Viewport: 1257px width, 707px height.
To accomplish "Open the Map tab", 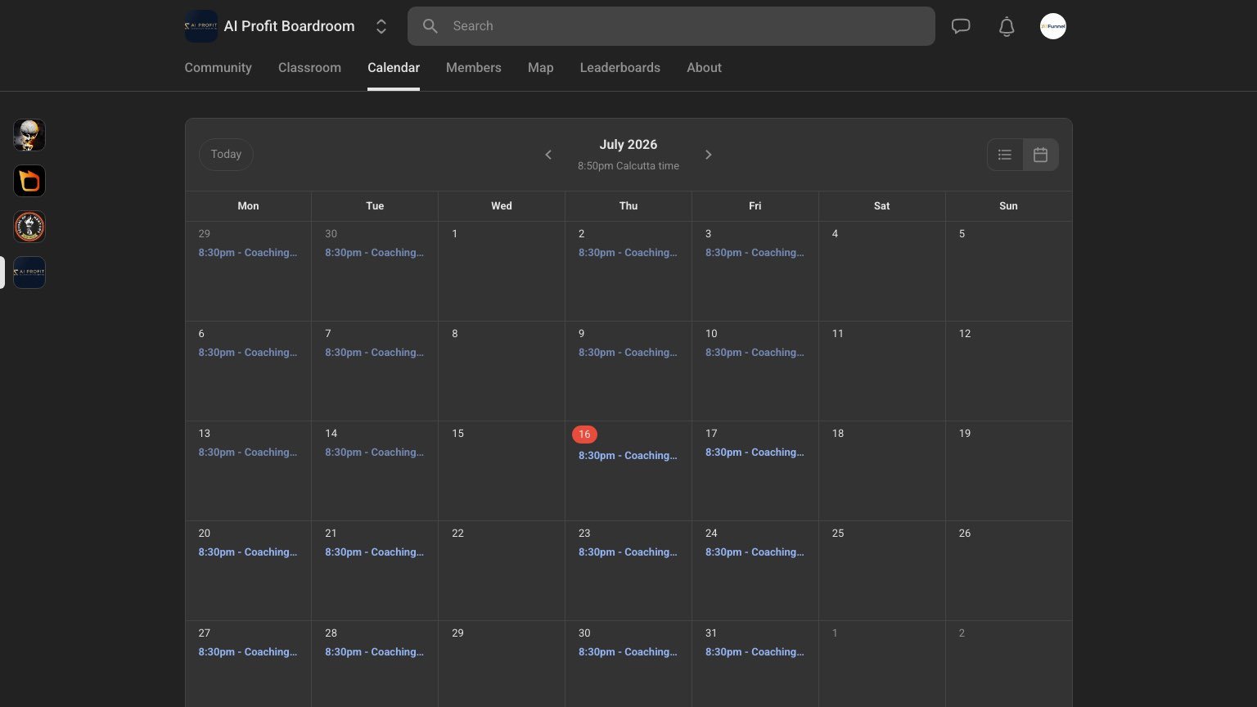I will 541,68.
